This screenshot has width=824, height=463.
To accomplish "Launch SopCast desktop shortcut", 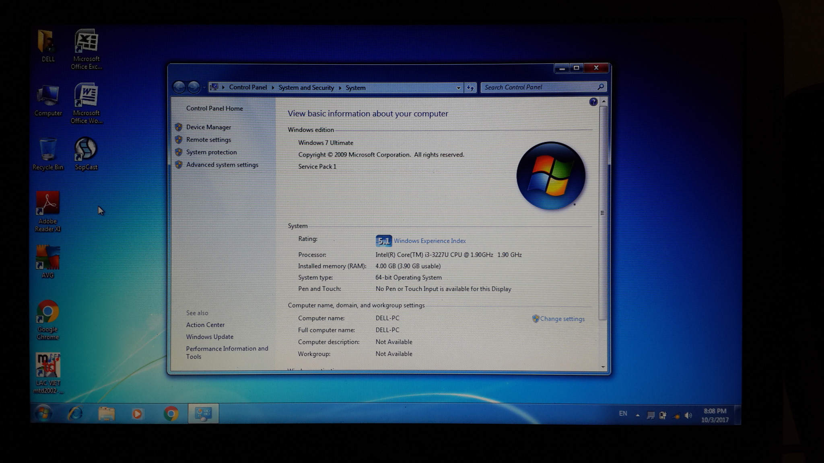I will 86,154.
